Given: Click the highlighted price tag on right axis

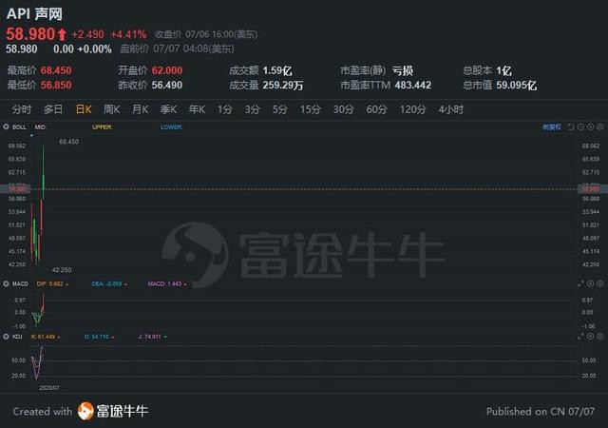Looking at the screenshot, I should point(592,188).
